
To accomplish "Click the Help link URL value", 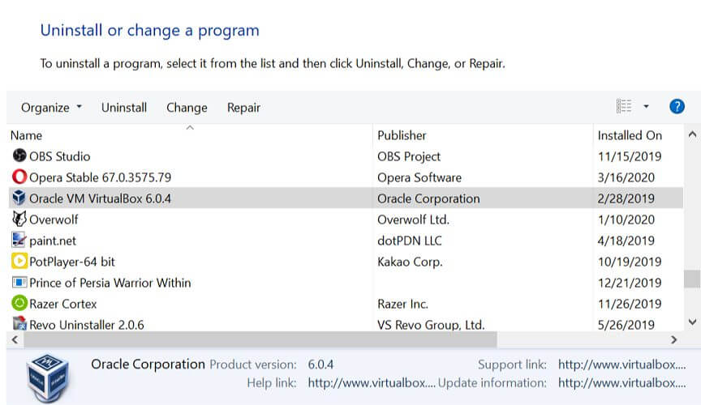I will tap(372, 382).
